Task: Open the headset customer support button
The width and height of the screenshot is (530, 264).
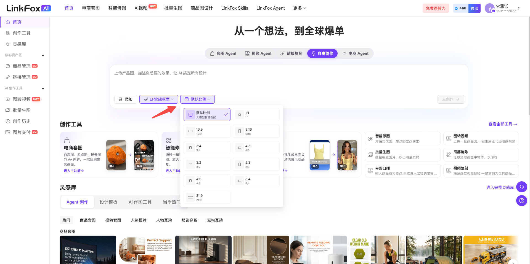Action: point(521,187)
